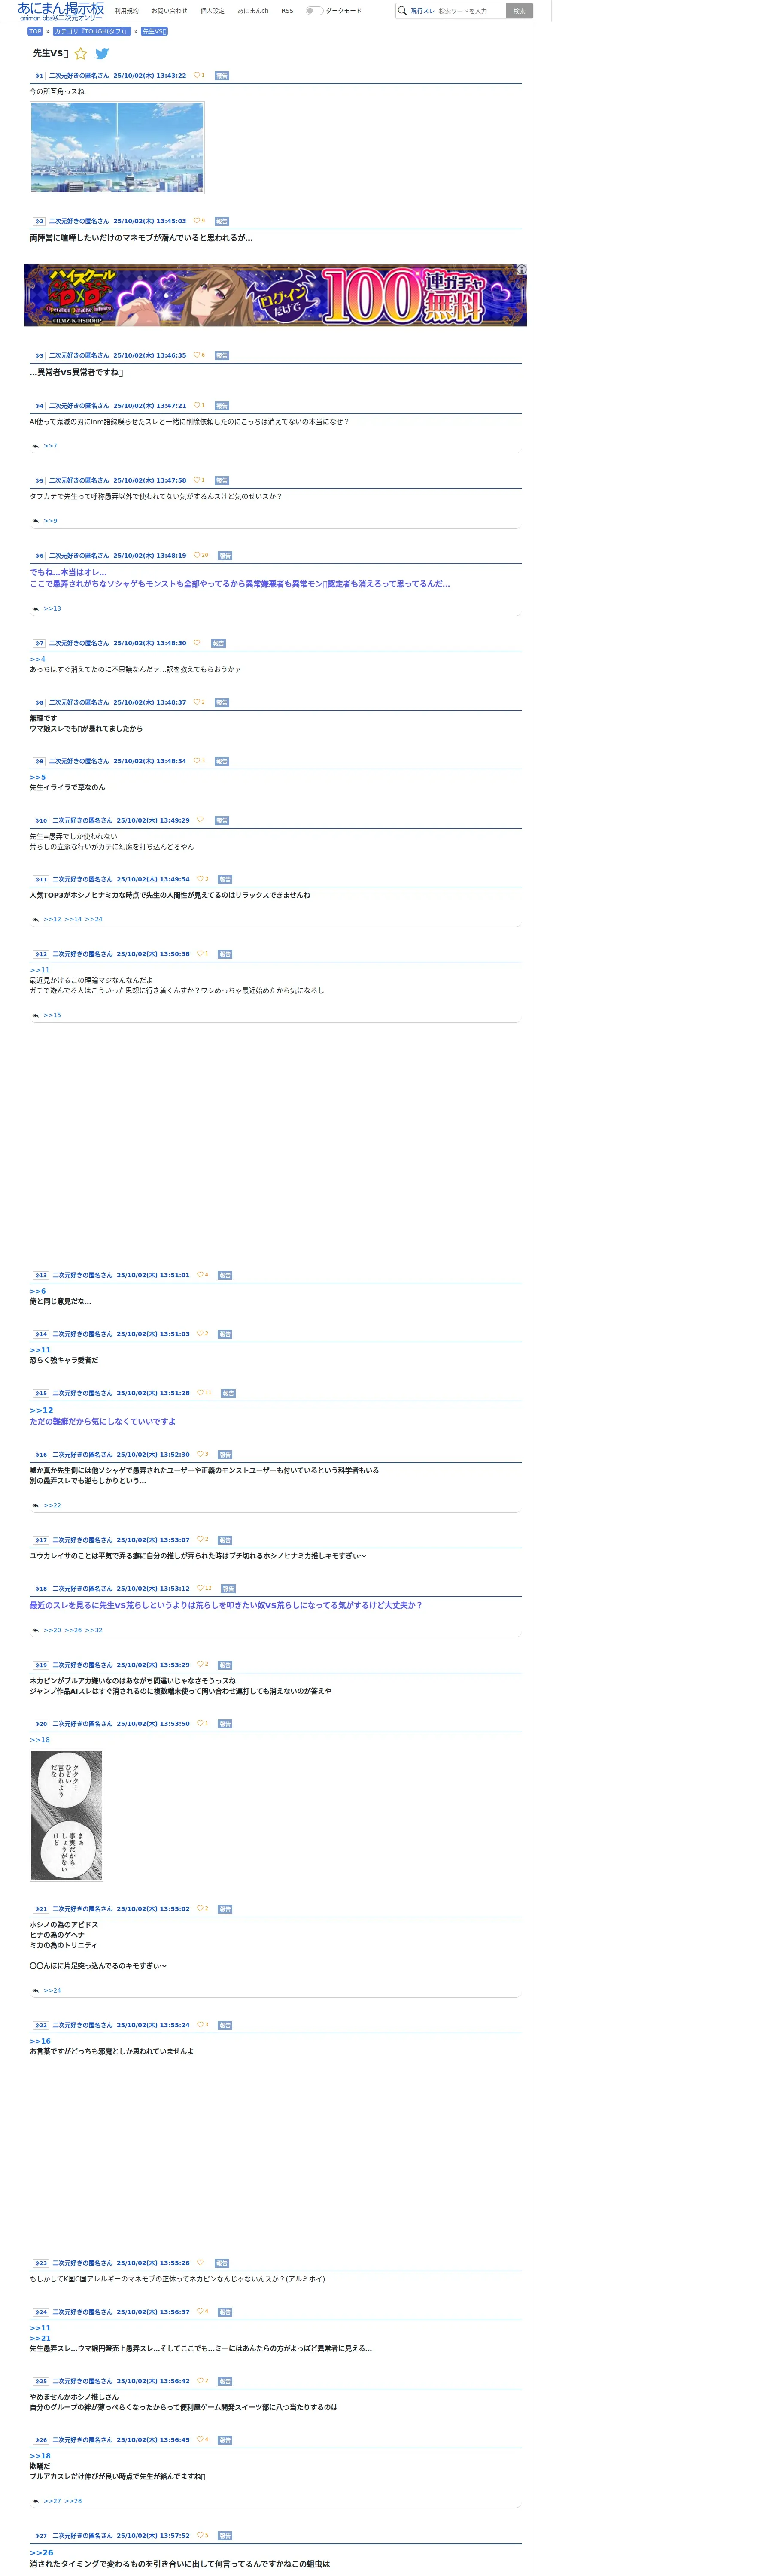This screenshot has height=2576, width=778.
Task: Report post 27 with its 報告 button
Action: [x=225, y=2536]
